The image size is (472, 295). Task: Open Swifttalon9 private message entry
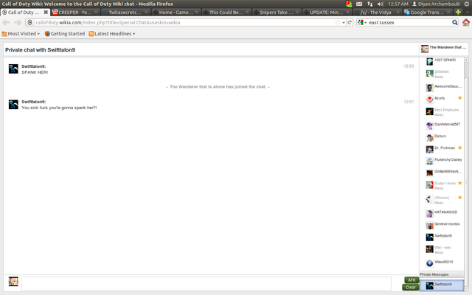click(x=442, y=285)
